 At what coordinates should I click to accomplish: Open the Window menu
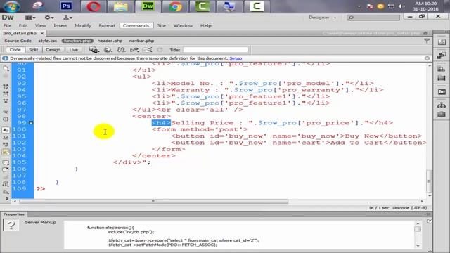(x=183, y=25)
